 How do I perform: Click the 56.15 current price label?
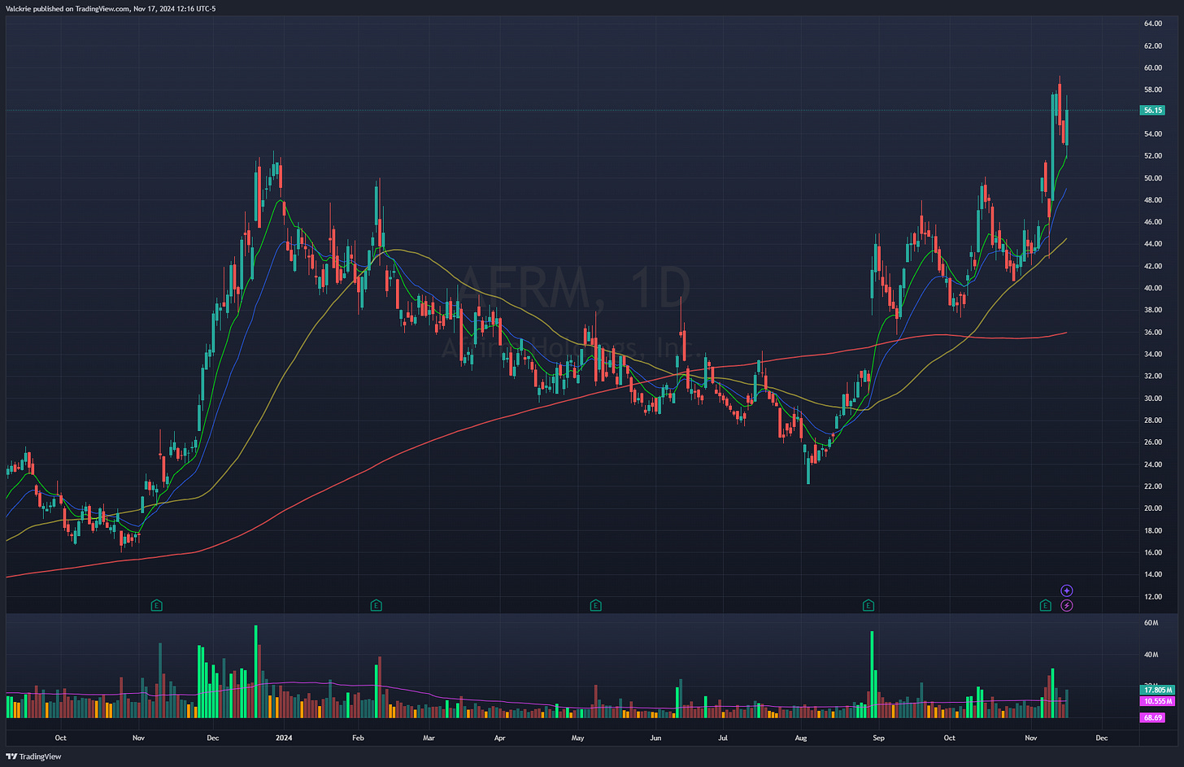(x=1152, y=110)
